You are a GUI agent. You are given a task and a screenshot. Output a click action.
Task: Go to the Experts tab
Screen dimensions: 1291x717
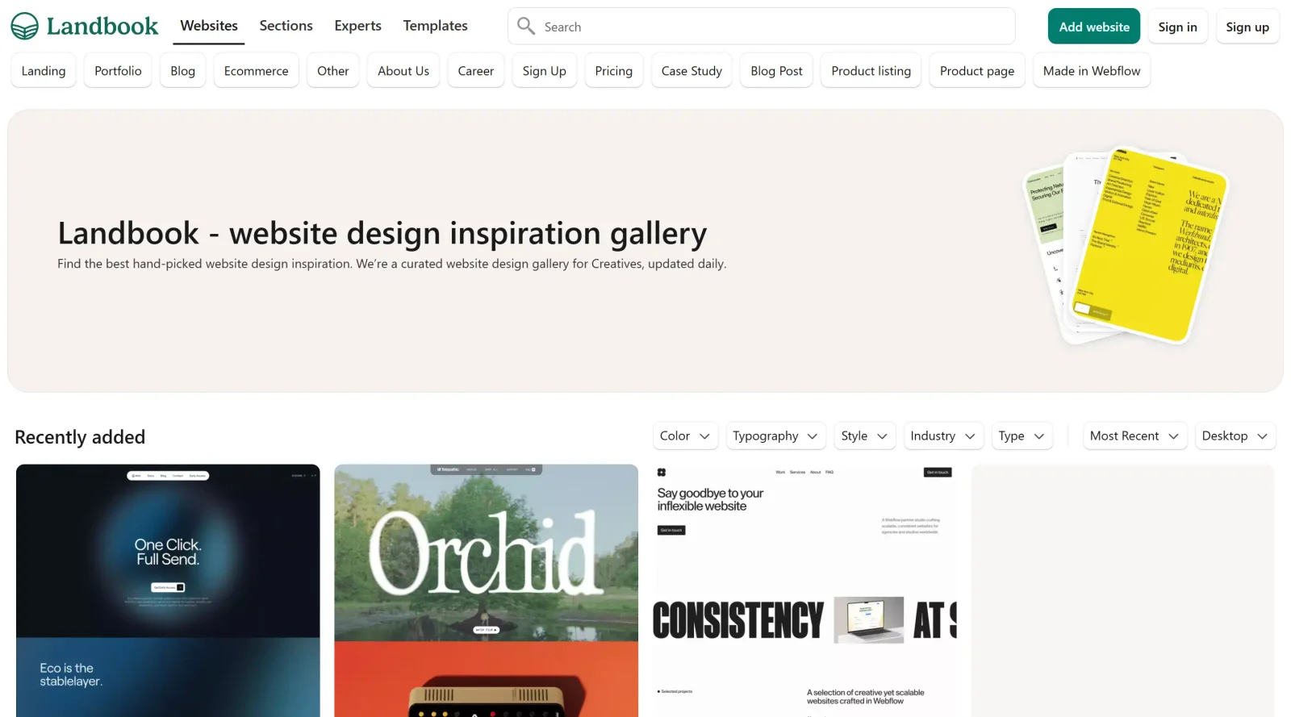point(357,26)
